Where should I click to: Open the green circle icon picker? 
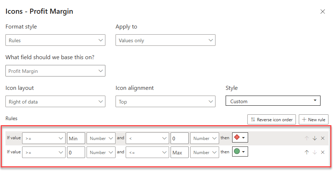[x=240, y=152]
